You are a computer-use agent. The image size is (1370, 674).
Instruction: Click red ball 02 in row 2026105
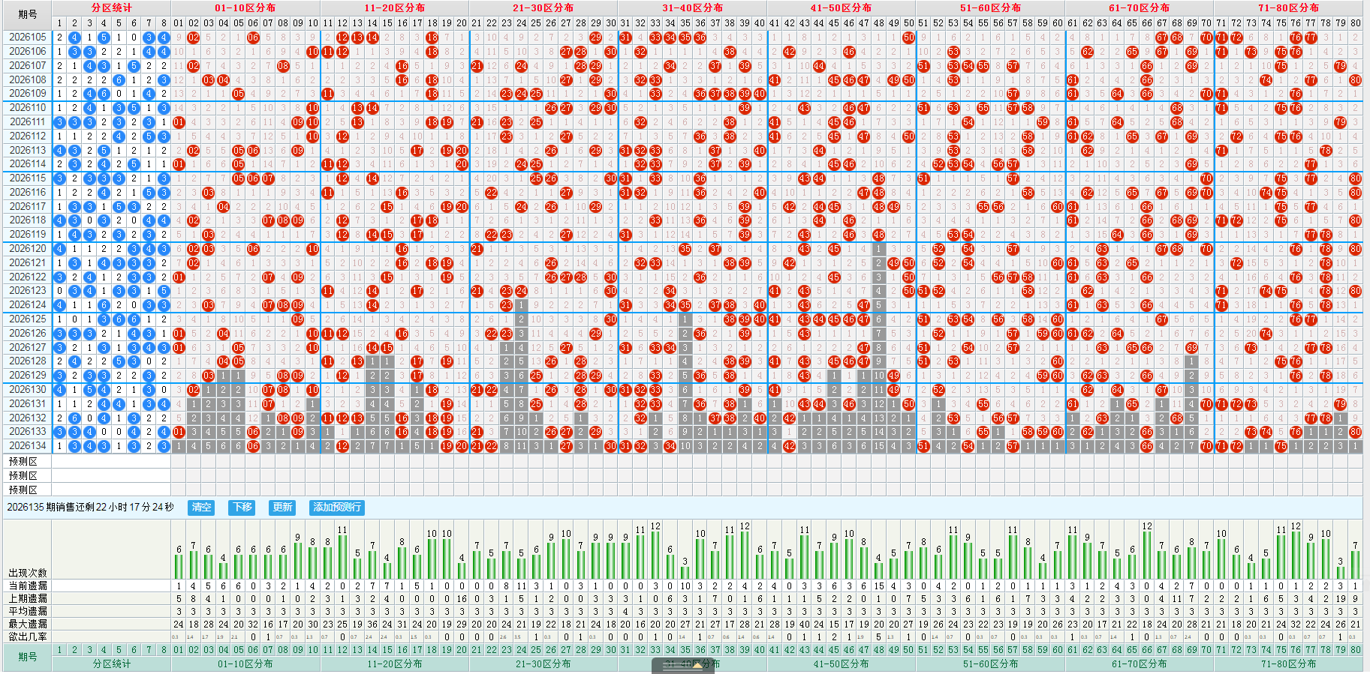[194, 37]
